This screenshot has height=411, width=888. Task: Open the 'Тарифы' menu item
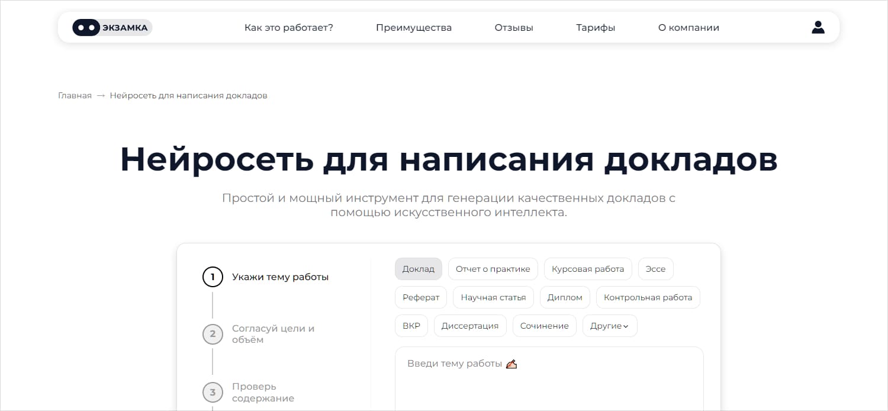(x=595, y=27)
